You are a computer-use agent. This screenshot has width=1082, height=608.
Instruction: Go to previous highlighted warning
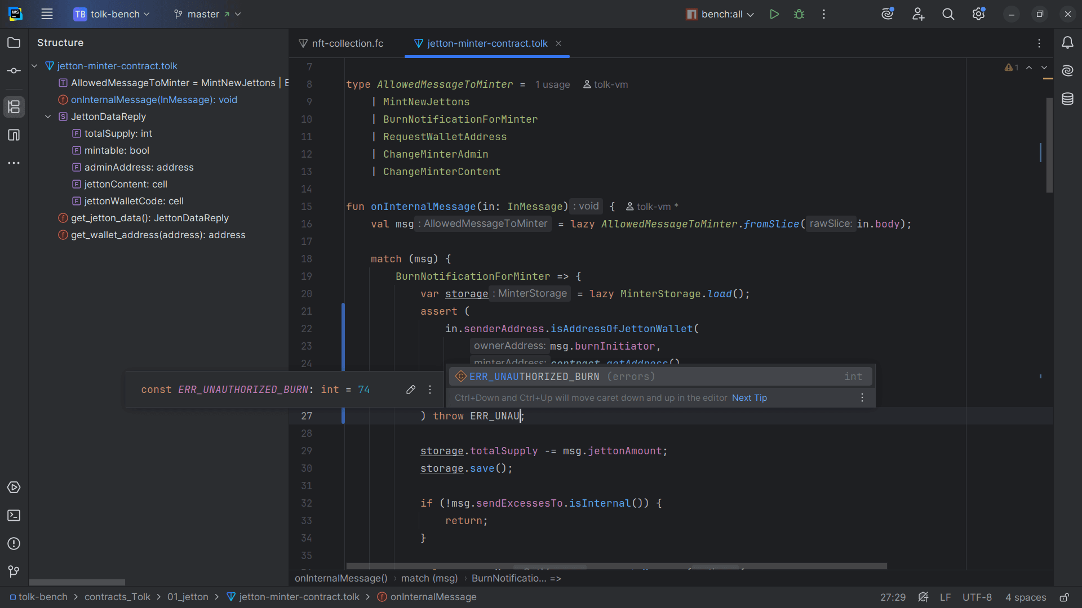click(1029, 68)
